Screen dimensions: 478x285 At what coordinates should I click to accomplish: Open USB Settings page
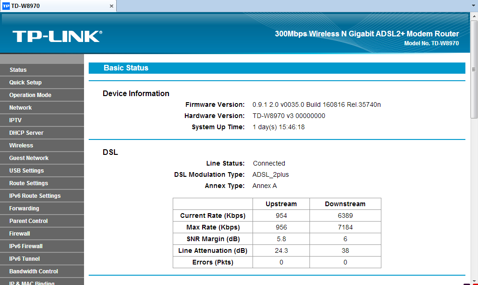(42, 171)
